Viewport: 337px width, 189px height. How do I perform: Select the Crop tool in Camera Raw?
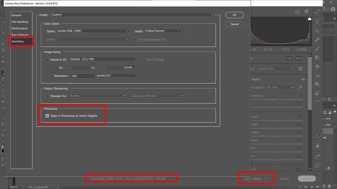317,31
